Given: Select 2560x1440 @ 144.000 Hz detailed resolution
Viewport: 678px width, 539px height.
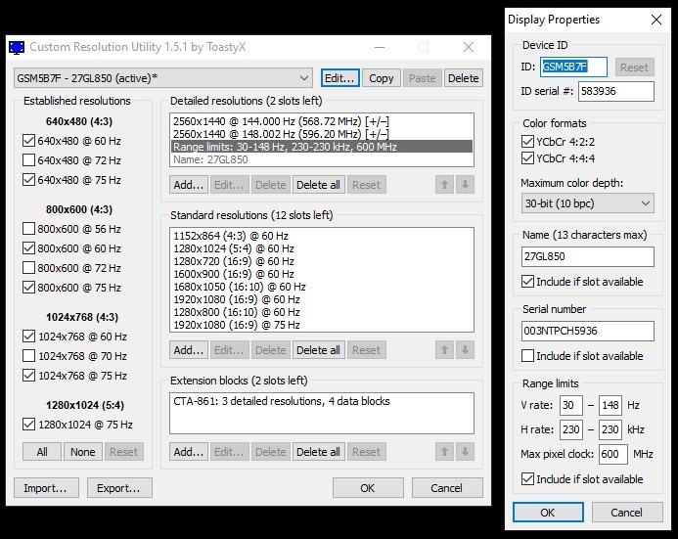Looking at the screenshot, I should click(x=322, y=121).
